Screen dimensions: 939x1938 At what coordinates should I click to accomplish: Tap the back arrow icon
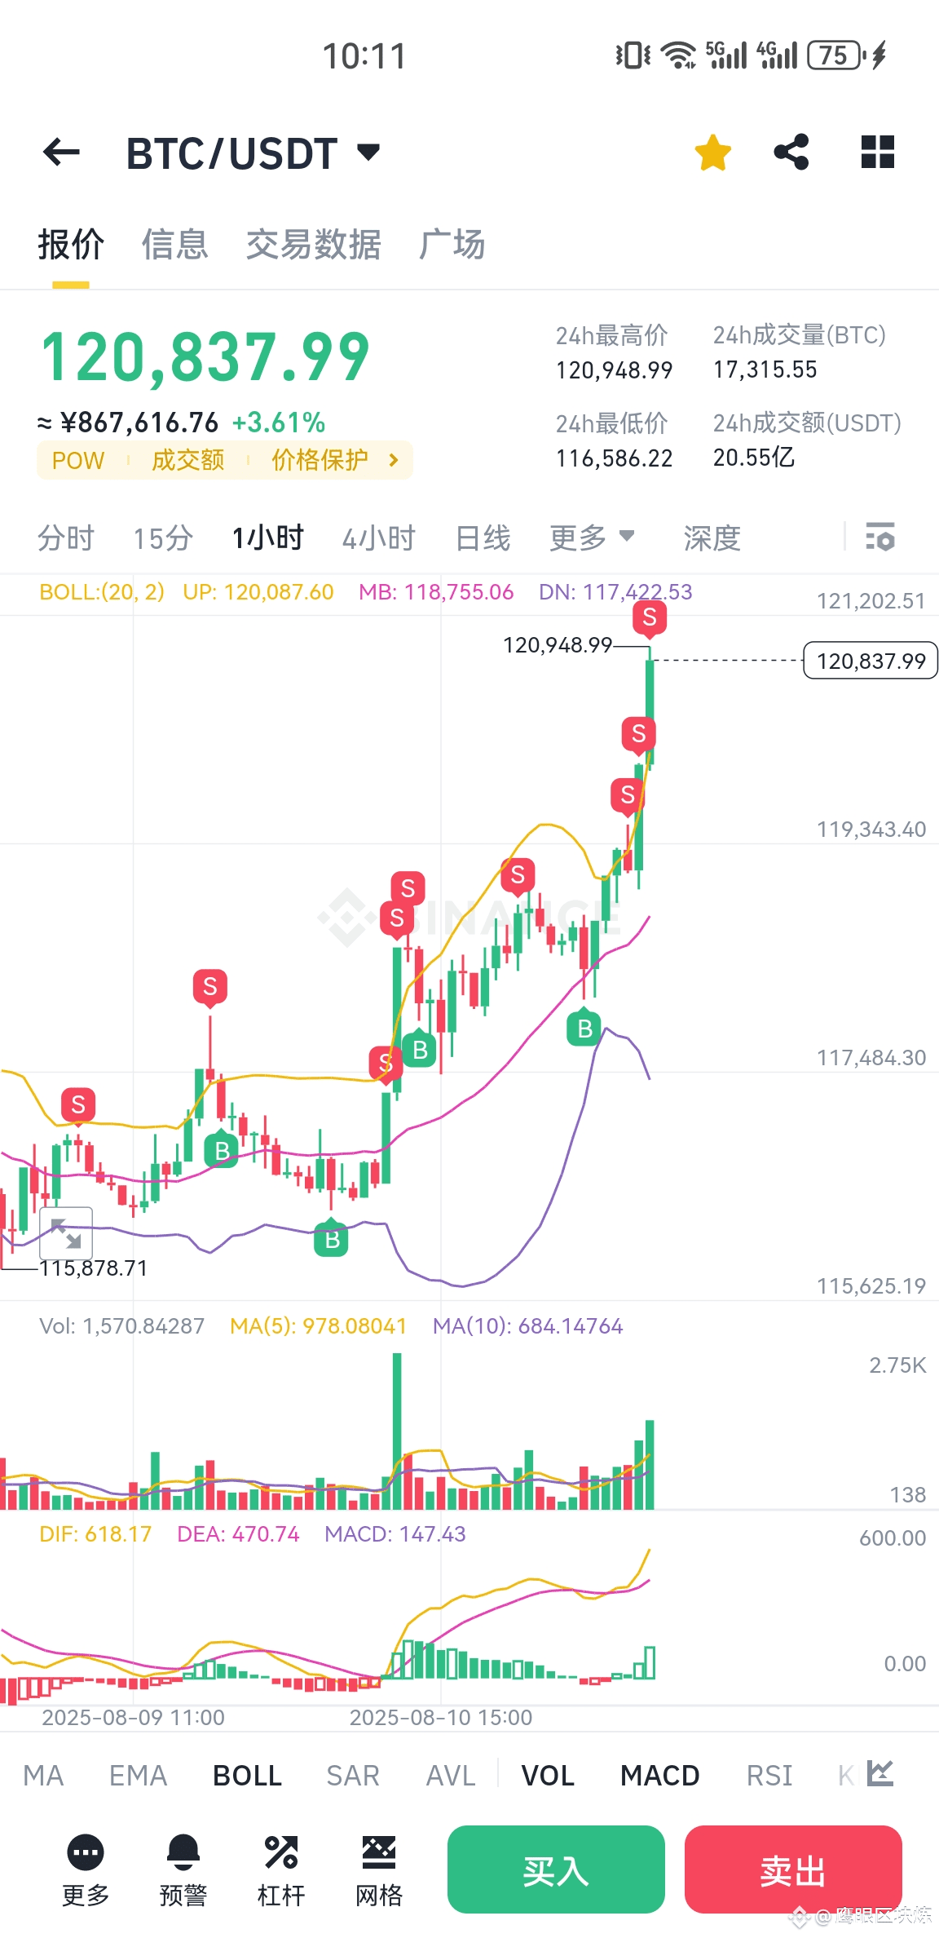(61, 152)
